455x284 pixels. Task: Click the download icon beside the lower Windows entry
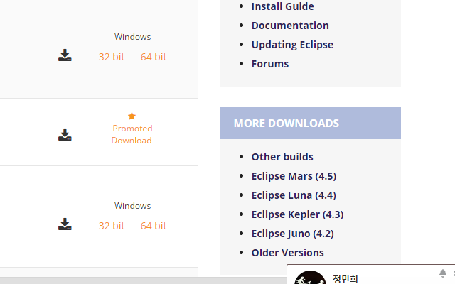[x=65, y=224]
